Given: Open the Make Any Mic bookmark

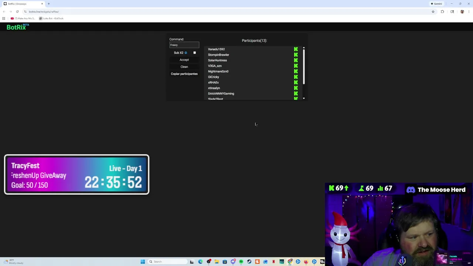Looking at the screenshot, I should [x=23, y=18].
